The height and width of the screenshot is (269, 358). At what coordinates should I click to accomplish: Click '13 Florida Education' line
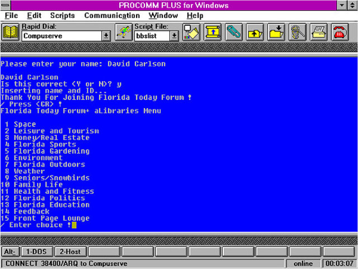pos(45,205)
